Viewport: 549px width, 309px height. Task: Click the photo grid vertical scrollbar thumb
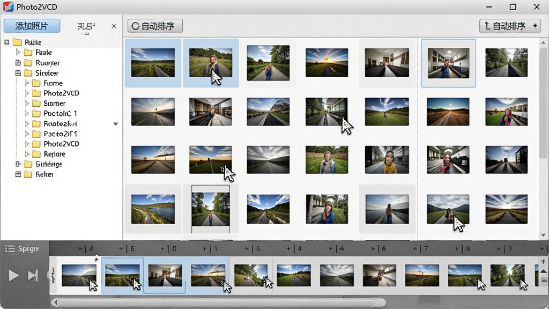point(543,104)
